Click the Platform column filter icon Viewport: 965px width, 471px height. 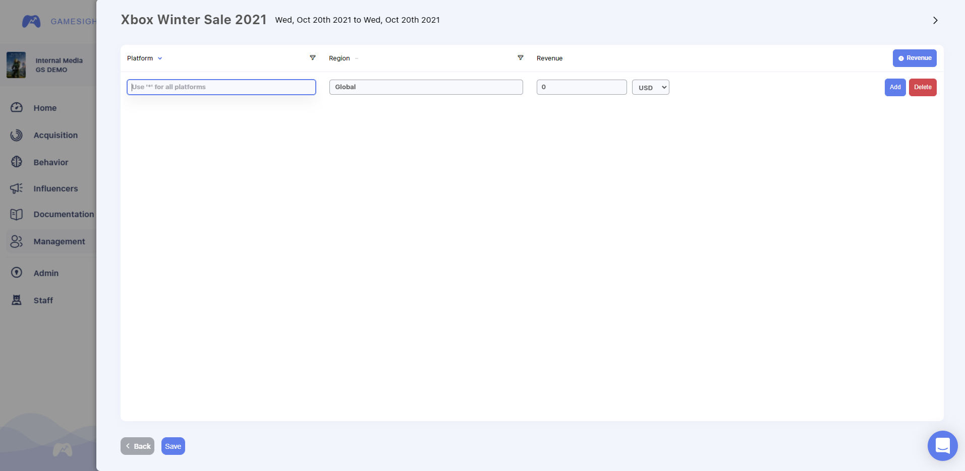click(313, 58)
